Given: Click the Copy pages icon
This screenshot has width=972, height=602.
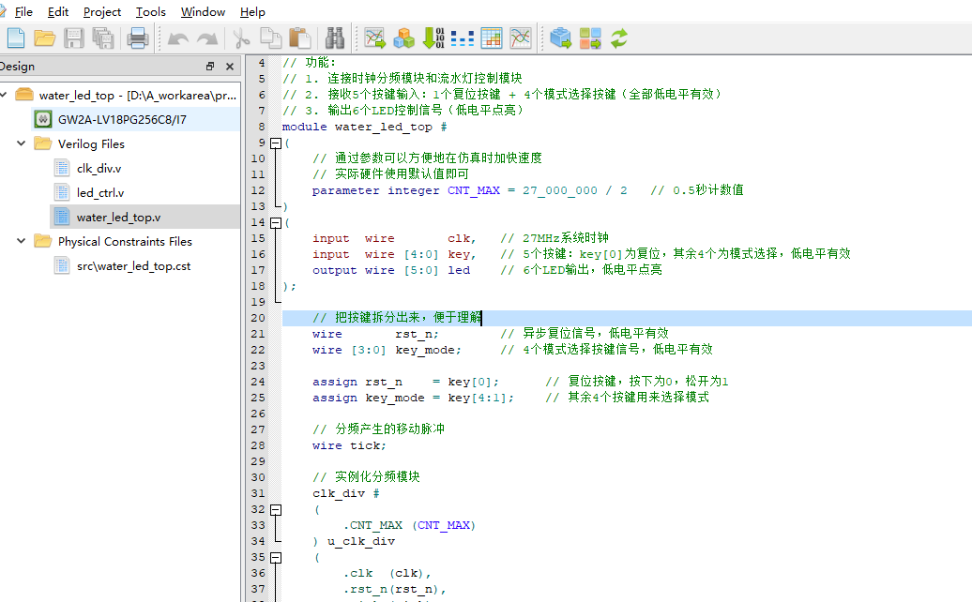Looking at the screenshot, I should pyautogui.click(x=270, y=38).
